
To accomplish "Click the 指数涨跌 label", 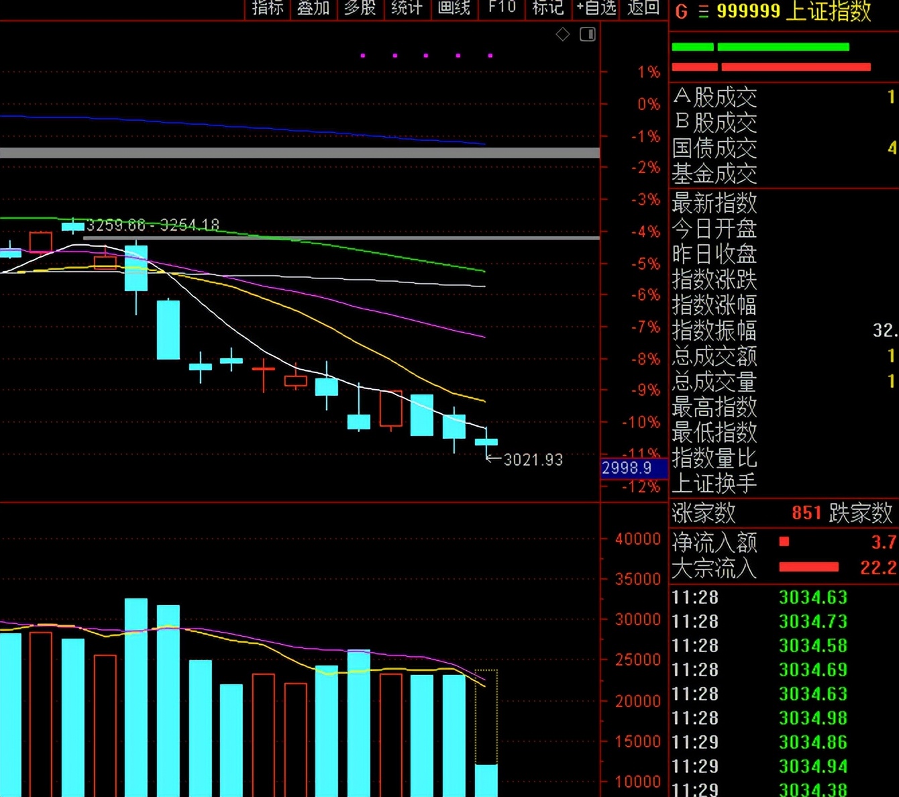I will [715, 280].
